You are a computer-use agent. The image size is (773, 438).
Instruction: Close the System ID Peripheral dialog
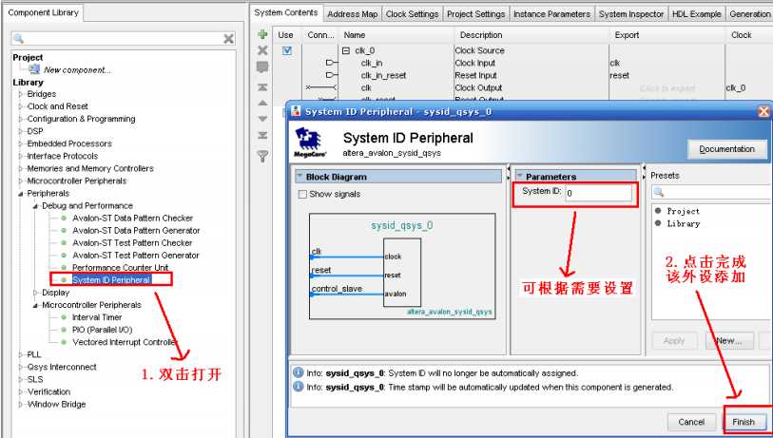763,112
